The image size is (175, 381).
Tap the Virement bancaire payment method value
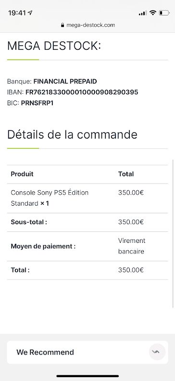pos(132,246)
